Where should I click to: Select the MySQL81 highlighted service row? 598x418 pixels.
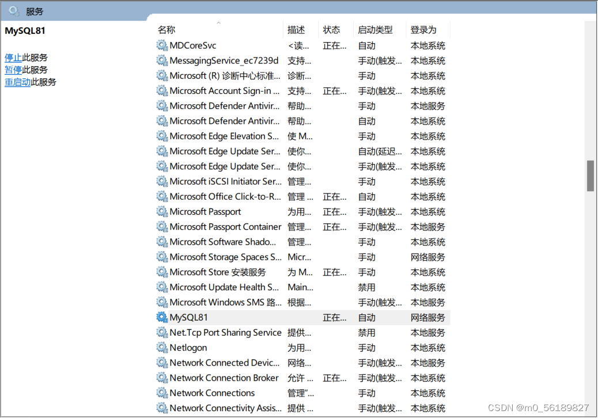click(259, 317)
